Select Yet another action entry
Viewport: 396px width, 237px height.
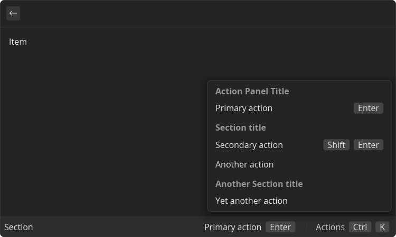tap(299, 201)
